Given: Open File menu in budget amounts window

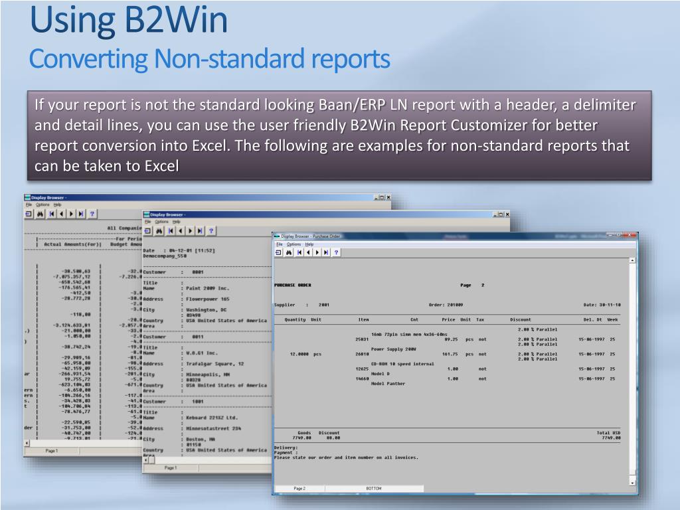Looking at the screenshot, I should (29, 205).
